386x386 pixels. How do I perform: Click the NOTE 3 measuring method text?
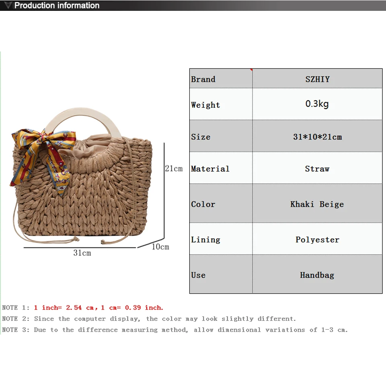175,330
